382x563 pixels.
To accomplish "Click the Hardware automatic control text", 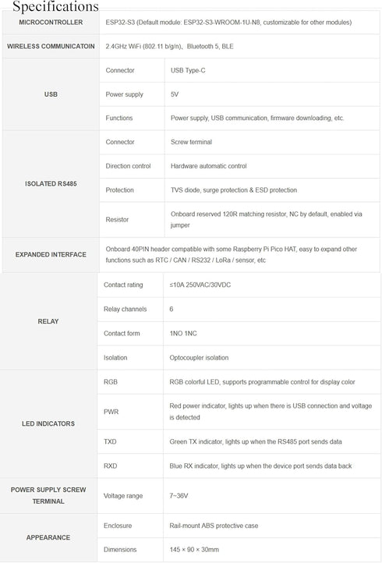I will (x=209, y=166).
